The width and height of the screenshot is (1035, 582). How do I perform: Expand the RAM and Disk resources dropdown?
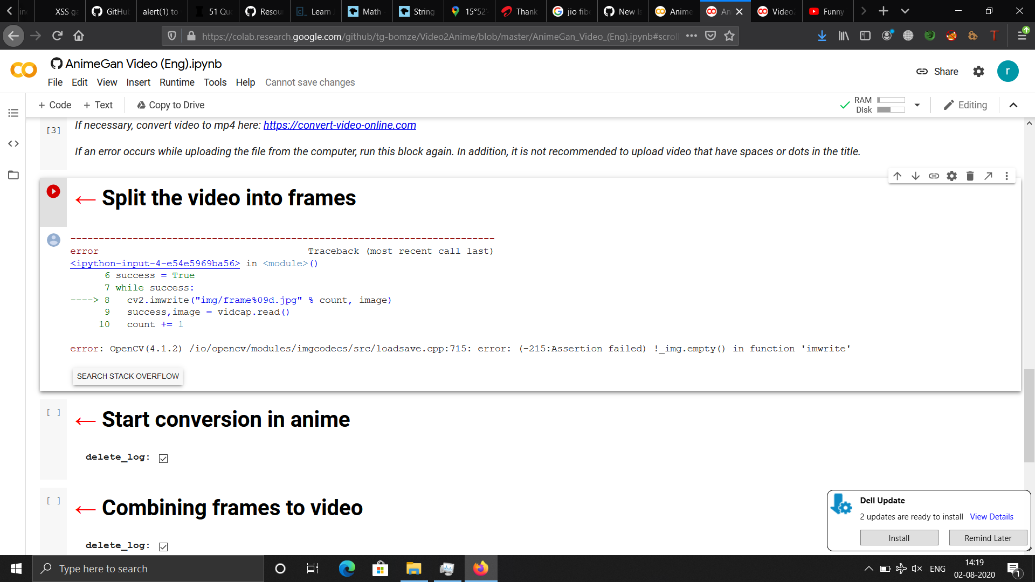[x=917, y=105]
